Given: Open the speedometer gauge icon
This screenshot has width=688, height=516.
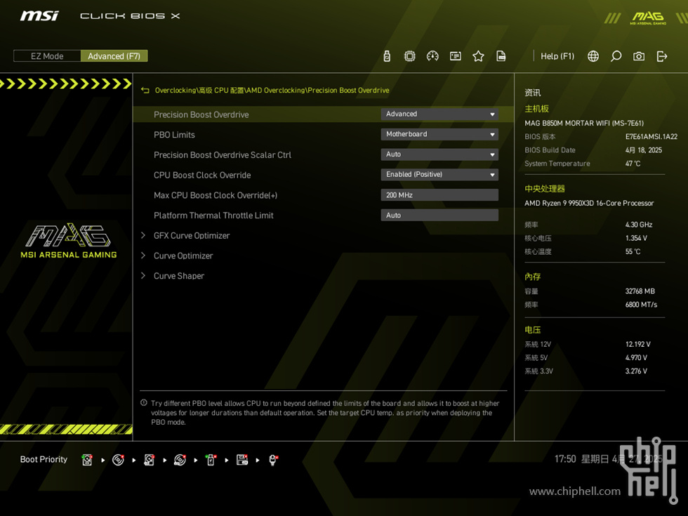Looking at the screenshot, I should tap(432, 56).
